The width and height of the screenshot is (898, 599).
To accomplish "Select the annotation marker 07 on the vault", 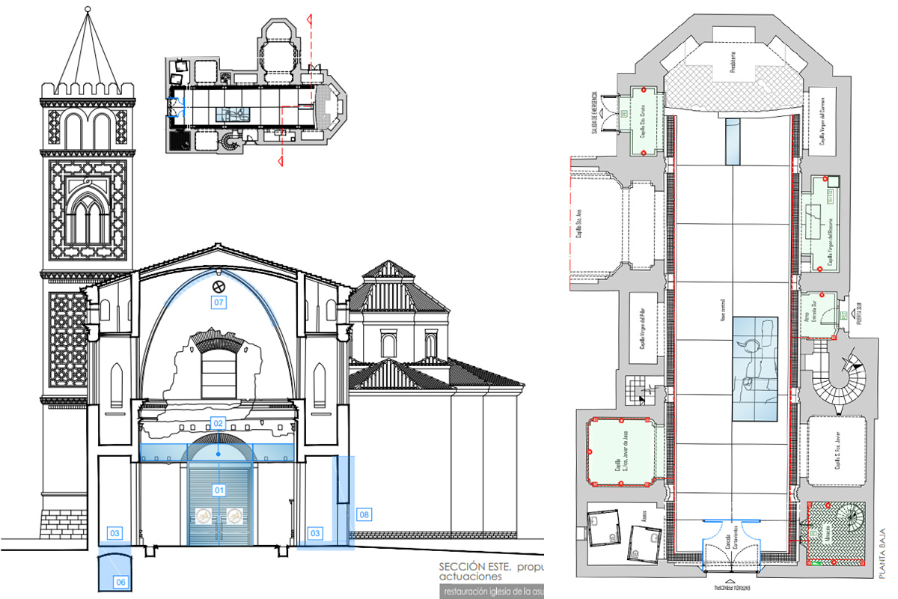I will click(218, 303).
